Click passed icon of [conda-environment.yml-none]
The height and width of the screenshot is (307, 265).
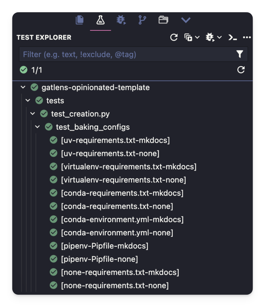click(x=53, y=232)
